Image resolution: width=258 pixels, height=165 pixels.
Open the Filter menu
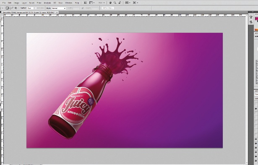click(x=39, y=3)
